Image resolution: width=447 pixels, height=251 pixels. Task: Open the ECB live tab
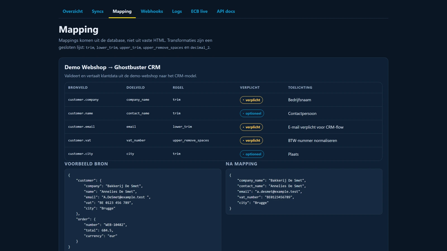[x=199, y=11]
